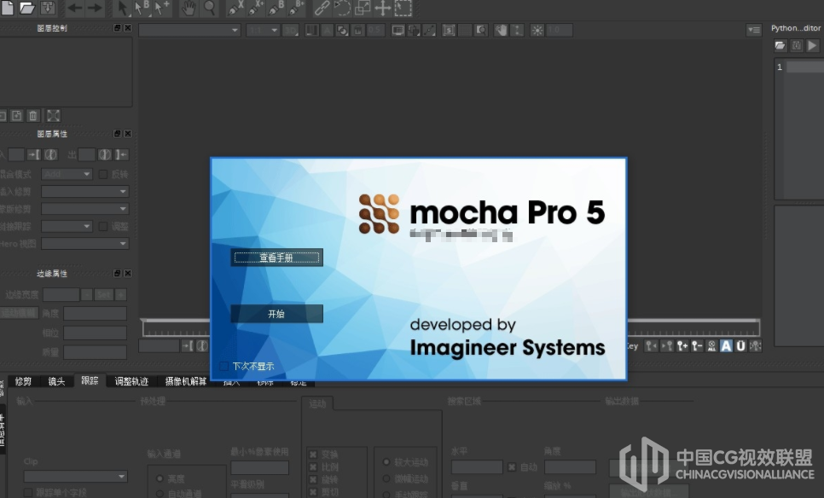Open the panel options menu near Python editor
This screenshot has height=498, width=824.
[x=753, y=31]
